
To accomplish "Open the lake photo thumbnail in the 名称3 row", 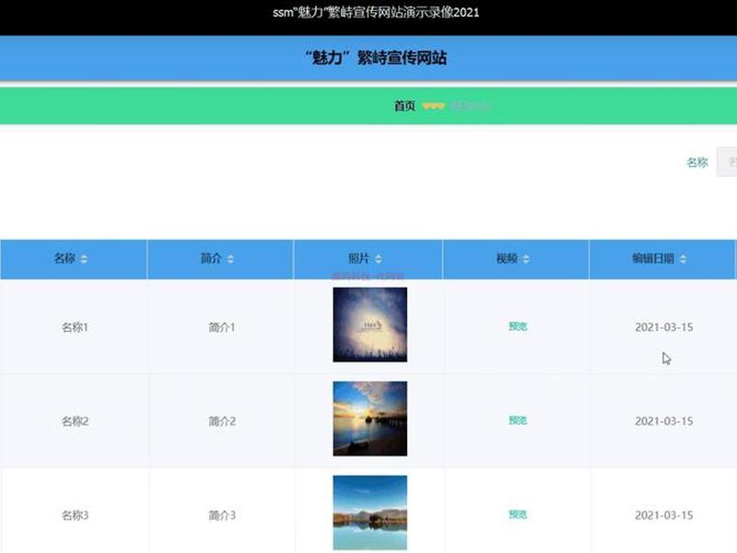I will 370,512.
